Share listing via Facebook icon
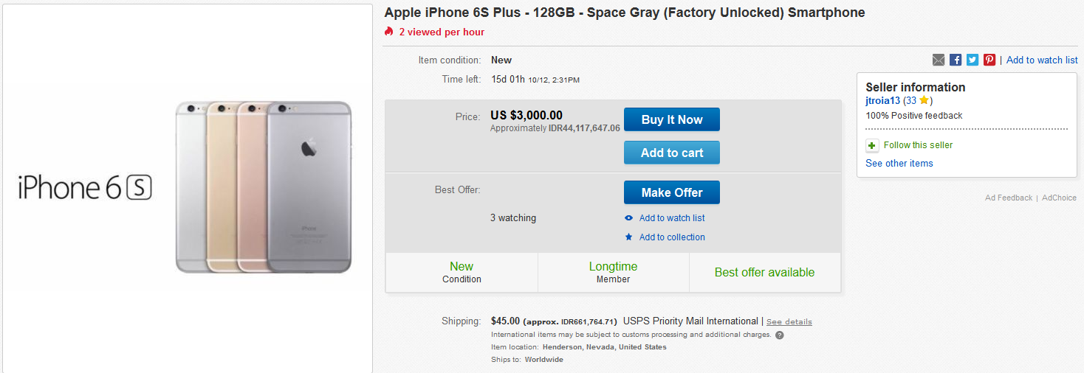 tap(956, 60)
